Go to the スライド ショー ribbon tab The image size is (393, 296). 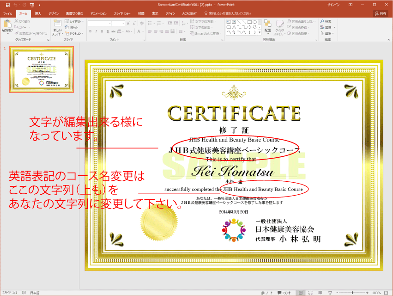point(122,13)
